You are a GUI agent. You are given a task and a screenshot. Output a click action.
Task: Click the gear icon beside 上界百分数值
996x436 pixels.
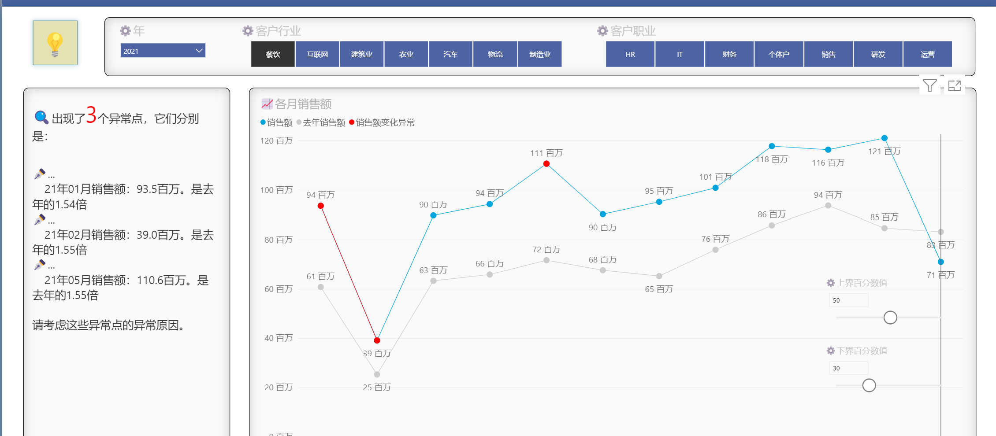click(x=831, y=283)
